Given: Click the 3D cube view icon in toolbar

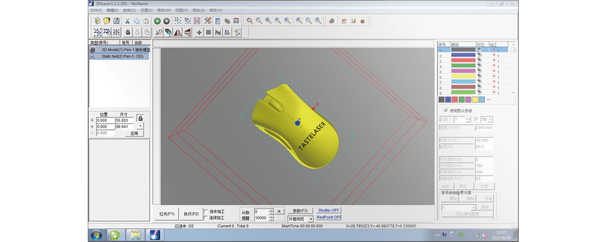Looking at the screenshot, I should (x=331, y=21).
